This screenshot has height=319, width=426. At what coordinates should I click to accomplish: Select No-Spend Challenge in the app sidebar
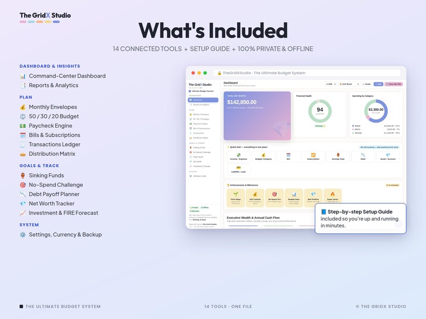203,152
